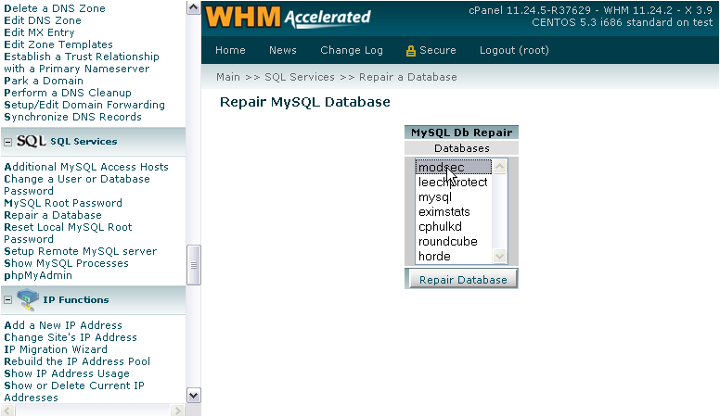Open Establish a Trust Relationship link
Viewport: 720px width, 417px height.
click(82, 62)
